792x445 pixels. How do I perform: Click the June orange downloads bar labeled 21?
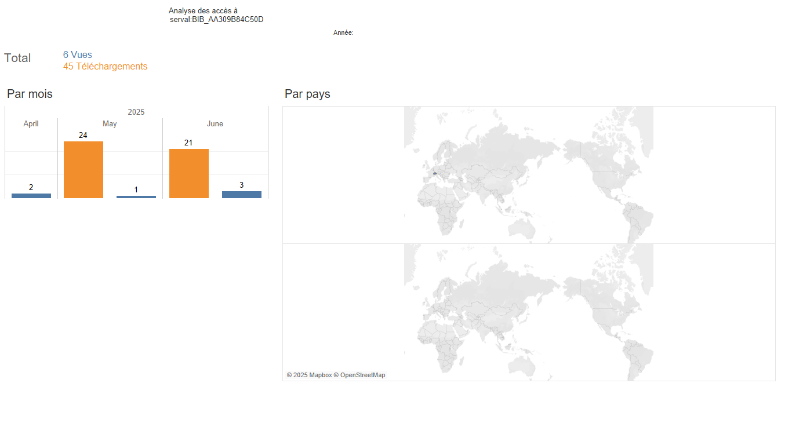tap(189, 173)
